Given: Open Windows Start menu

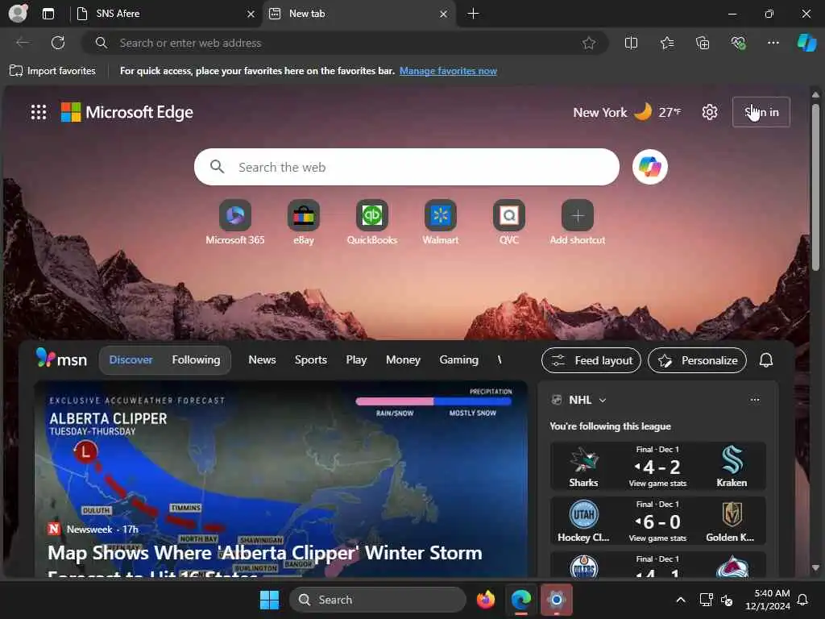Looking at the screenshot, I should point(269,600).
